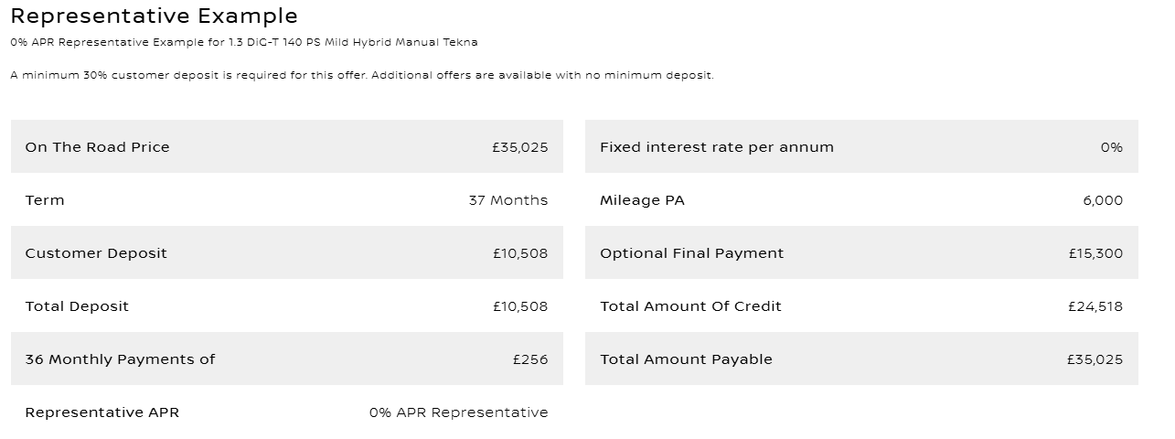Click 36 Monthly Payments of label
The width and height of the screenshot is (1175, 439).
[x=120, y=359]
